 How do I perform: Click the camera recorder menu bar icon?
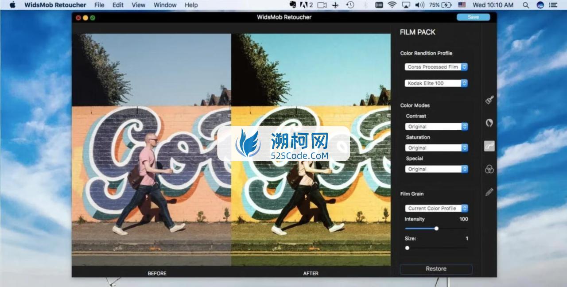tap(322, 5)
